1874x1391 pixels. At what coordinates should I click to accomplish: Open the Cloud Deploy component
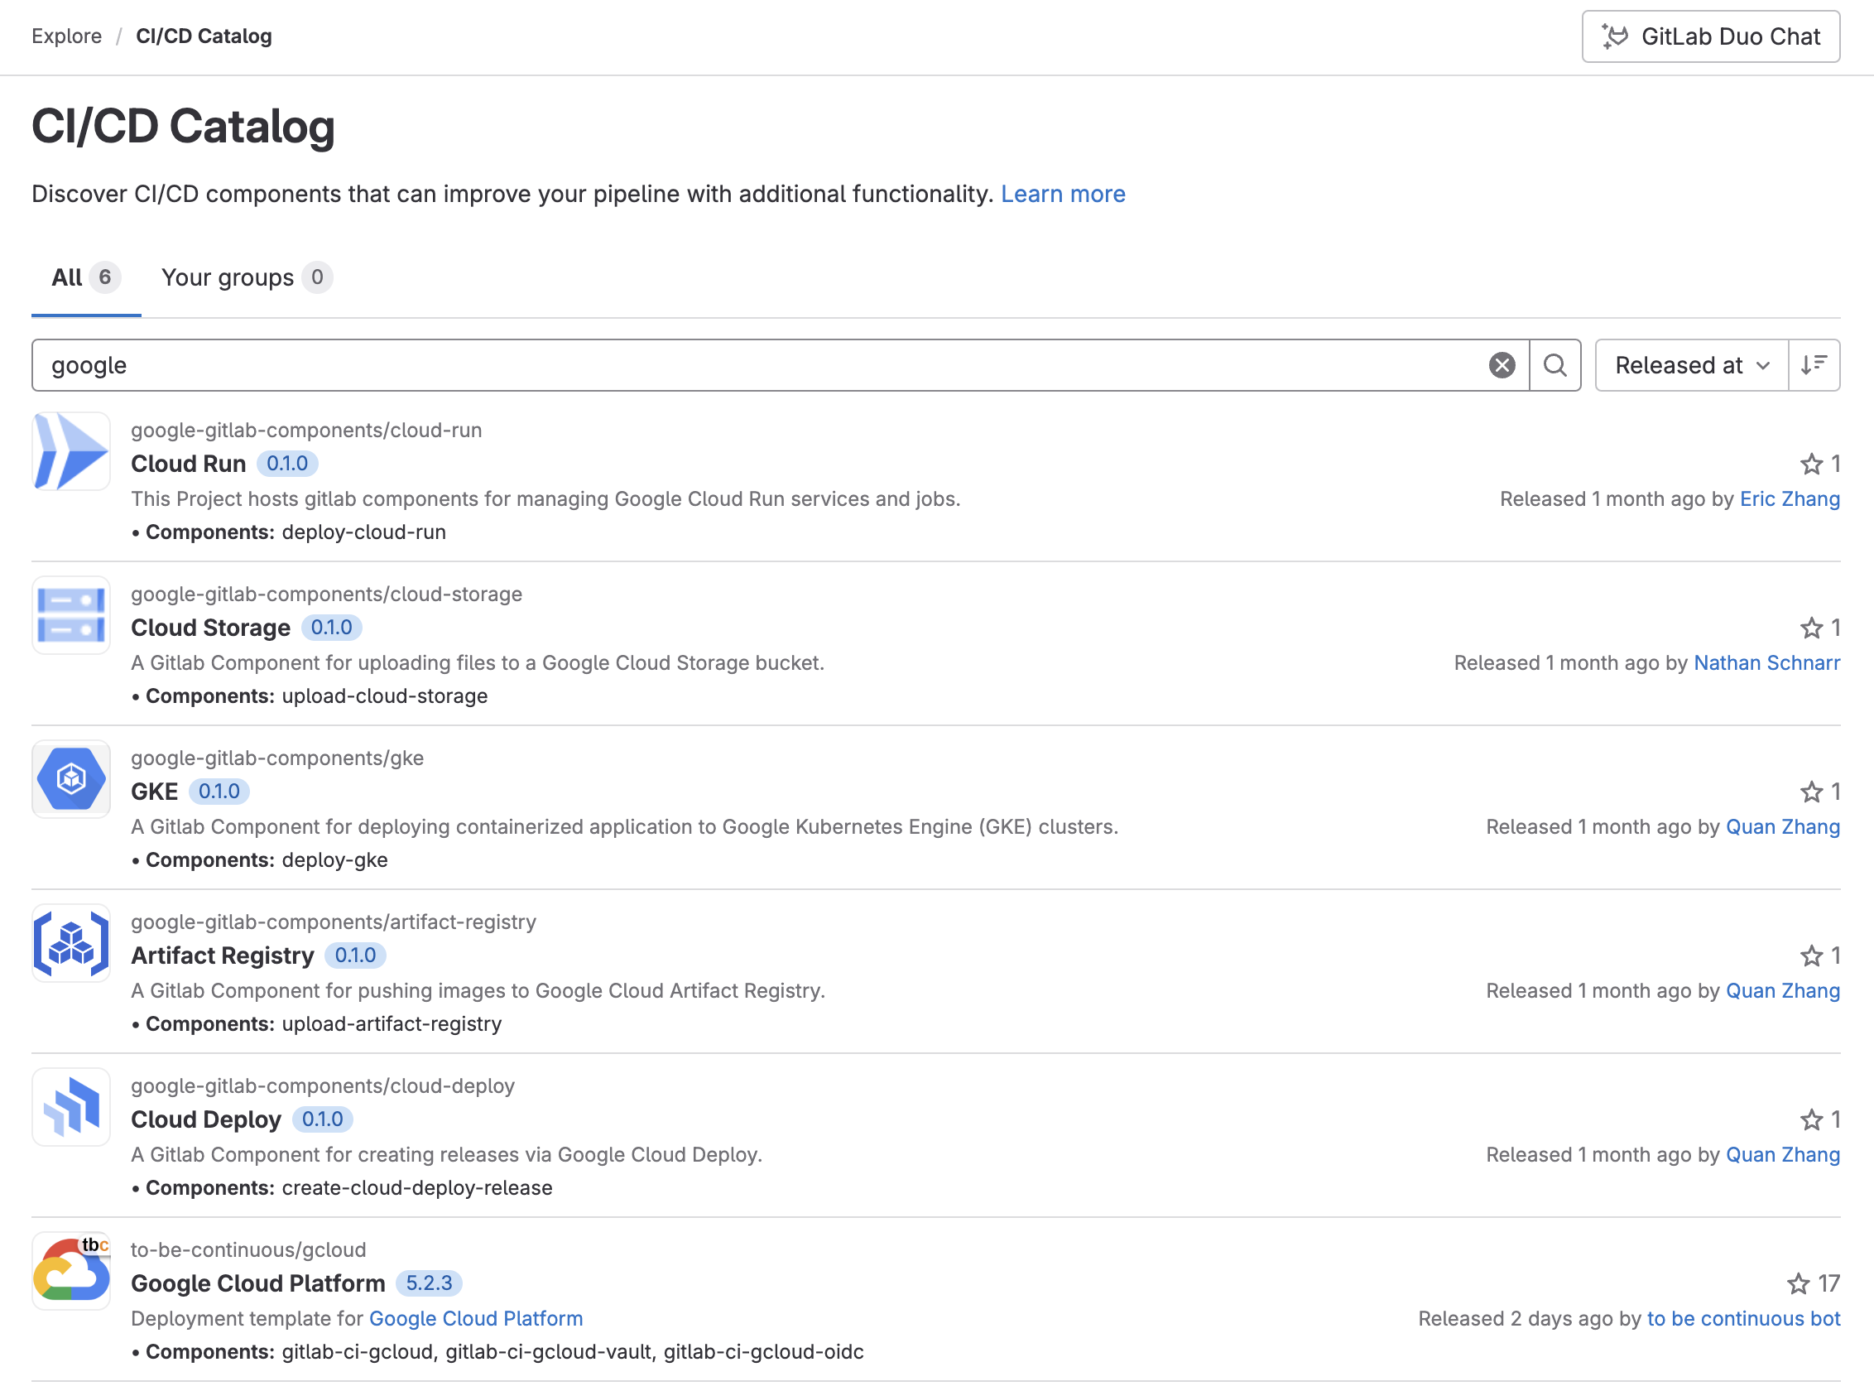click(206, 1121)
